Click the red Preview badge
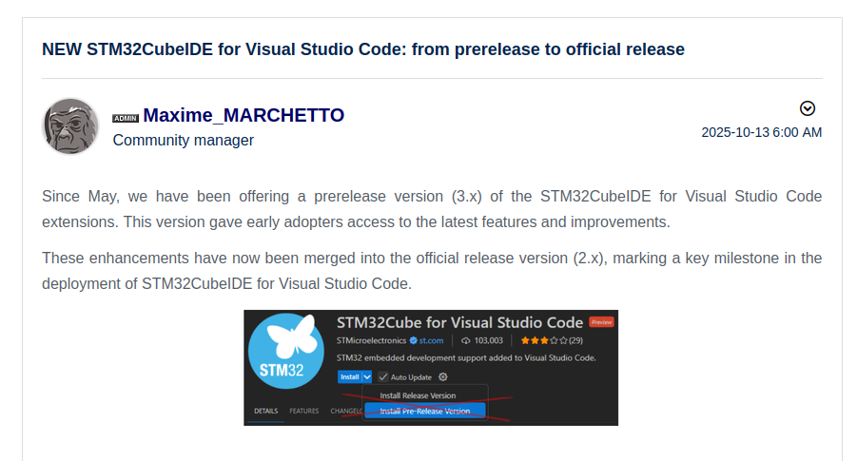 (601, 322)
